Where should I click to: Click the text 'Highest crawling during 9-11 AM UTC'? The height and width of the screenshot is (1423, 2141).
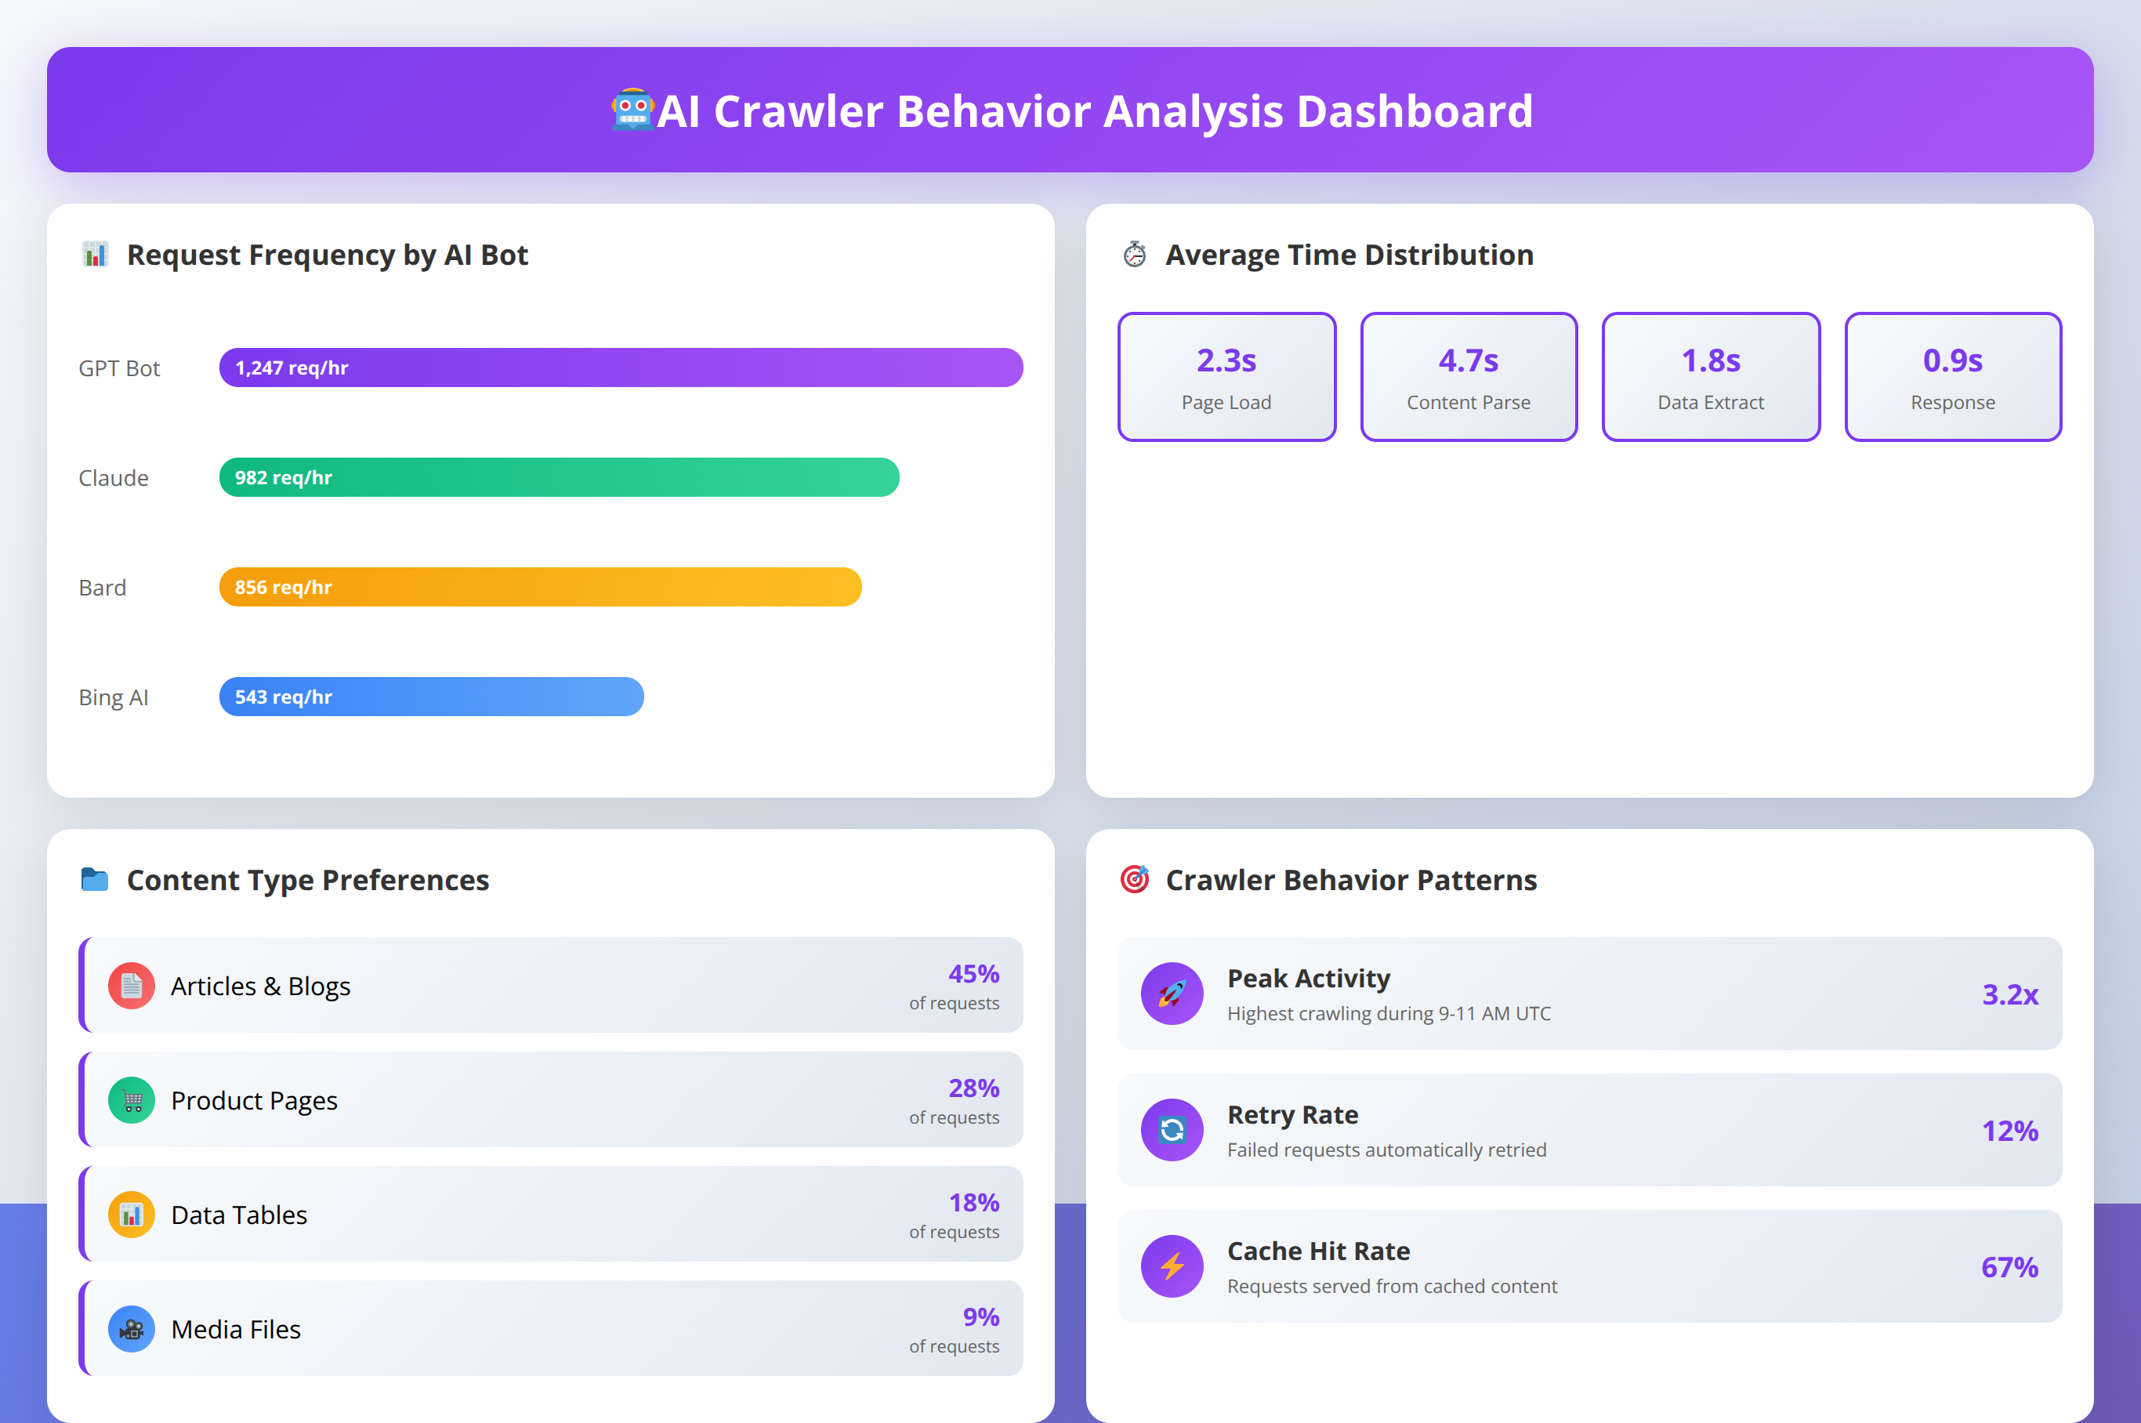(x=1389, y=1014)
